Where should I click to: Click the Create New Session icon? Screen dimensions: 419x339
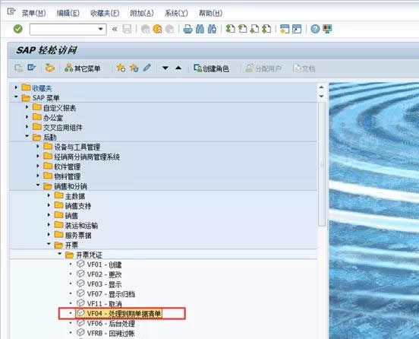pos(285,29)
